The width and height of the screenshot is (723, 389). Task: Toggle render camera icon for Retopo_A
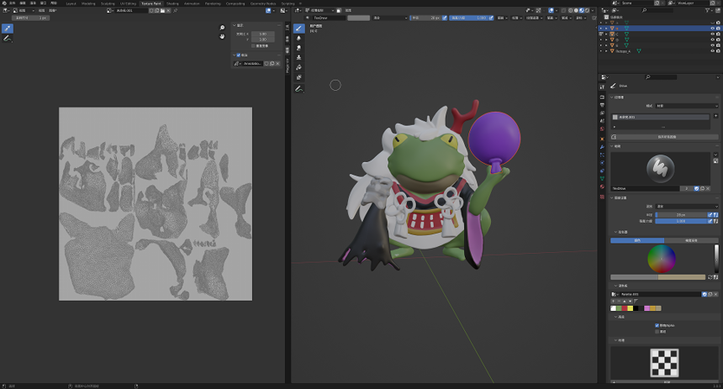(718, 51)
